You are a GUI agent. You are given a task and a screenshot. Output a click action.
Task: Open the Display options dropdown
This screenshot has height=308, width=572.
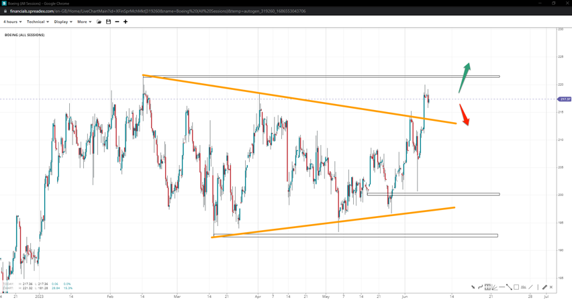pos(63,21)
